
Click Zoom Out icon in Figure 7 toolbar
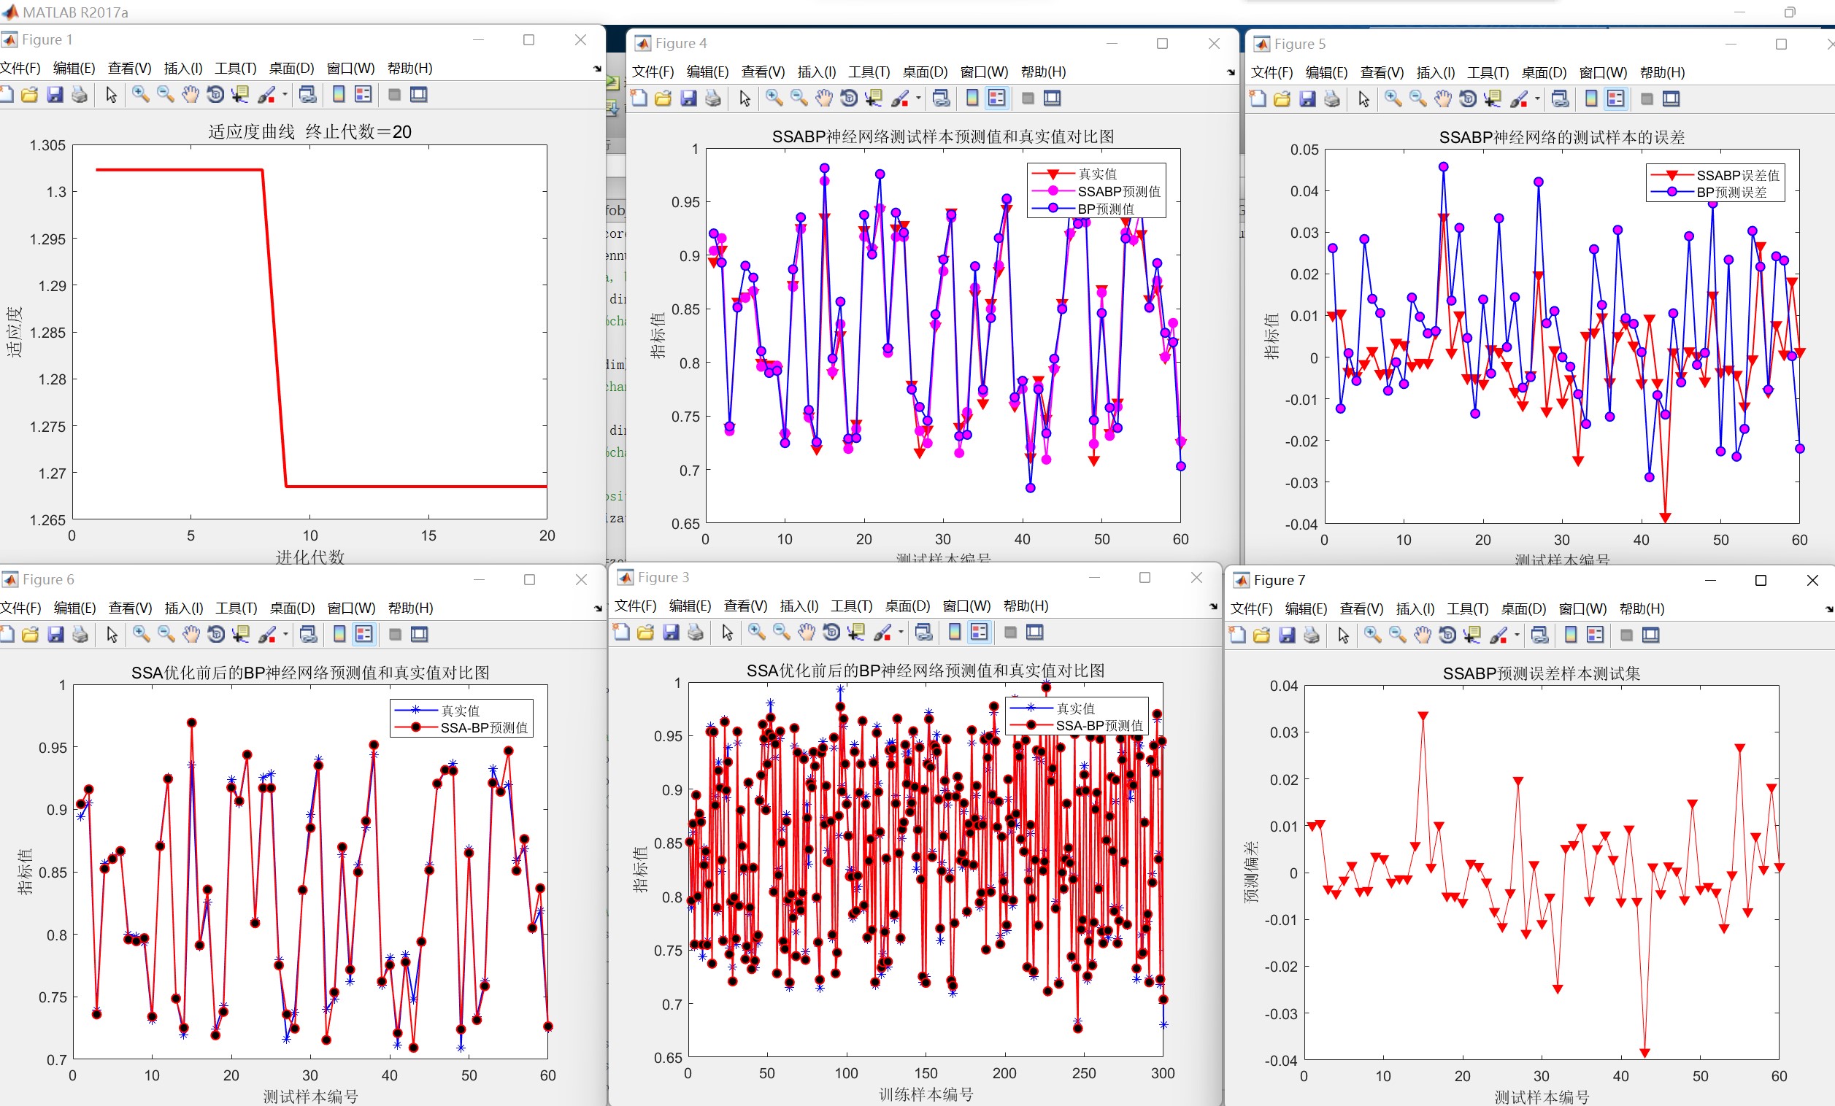pos(1398,635)
